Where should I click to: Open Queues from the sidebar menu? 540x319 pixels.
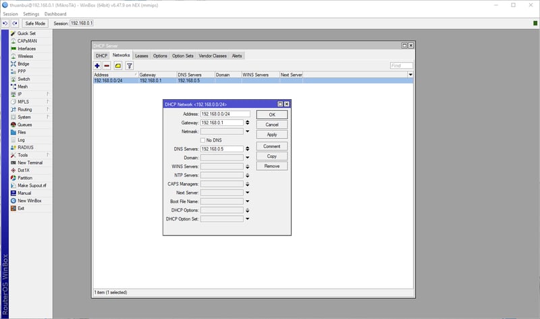point(25,125)
